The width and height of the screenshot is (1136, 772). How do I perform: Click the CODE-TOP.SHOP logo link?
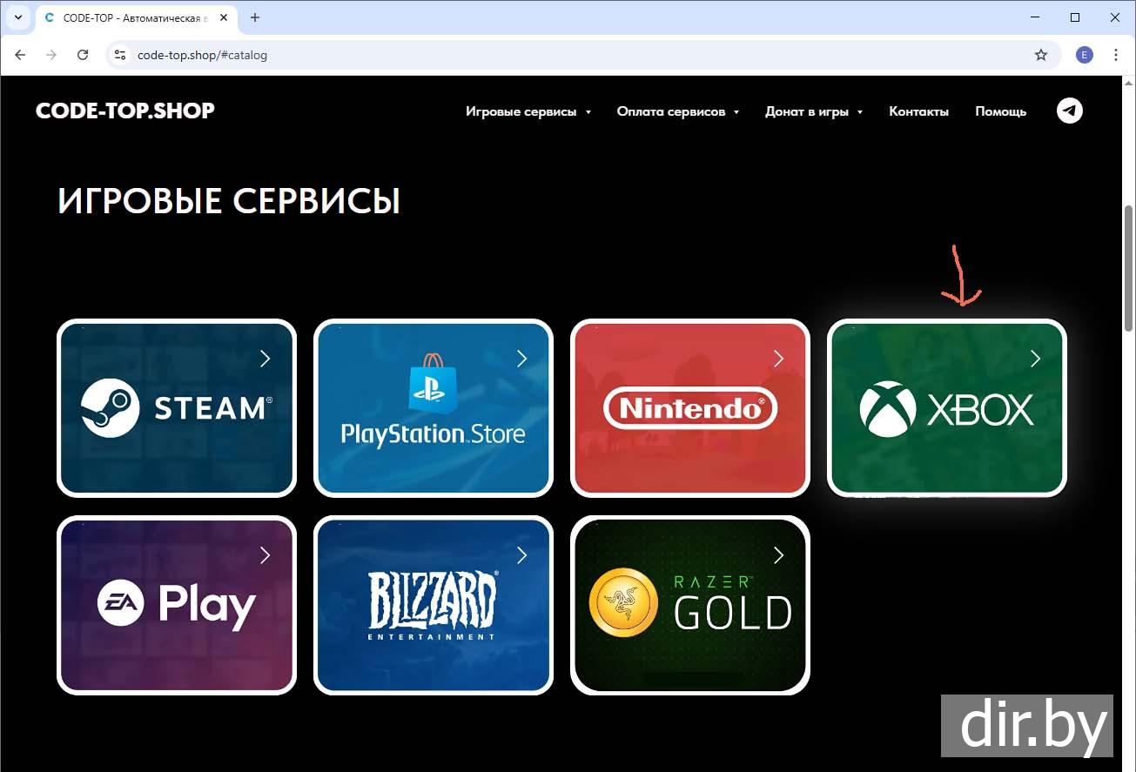(125, 111)
